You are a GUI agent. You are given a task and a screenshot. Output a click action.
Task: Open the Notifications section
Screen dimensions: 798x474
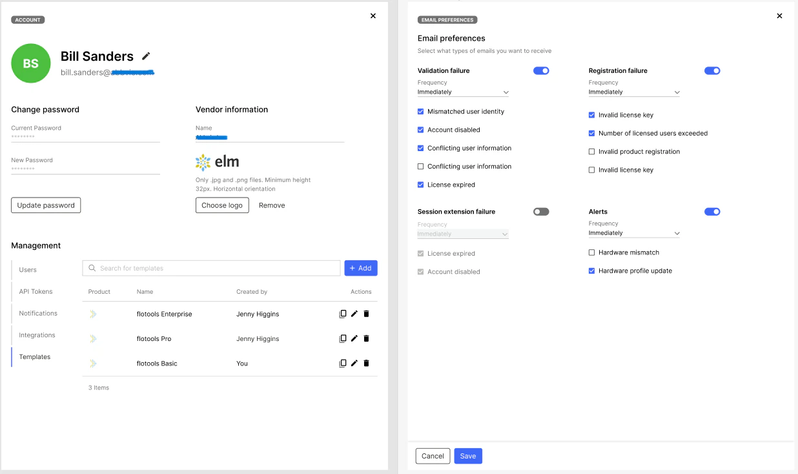click(x=39, y=313)
